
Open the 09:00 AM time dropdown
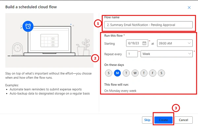[x=175, y=43]
